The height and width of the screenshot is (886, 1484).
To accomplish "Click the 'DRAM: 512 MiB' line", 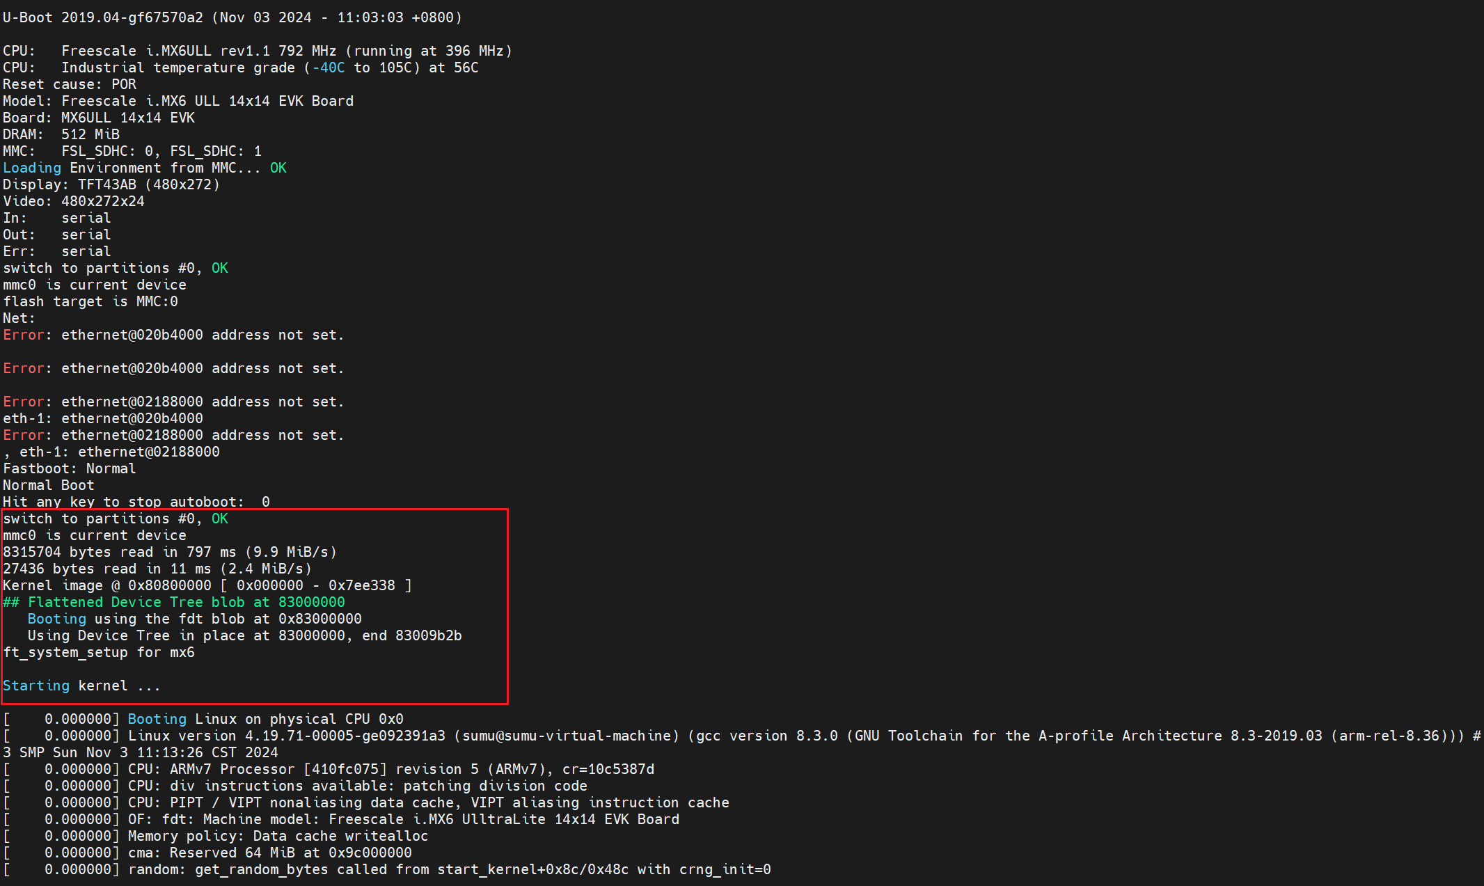I will pyautogui.click(x=61, y=134).
